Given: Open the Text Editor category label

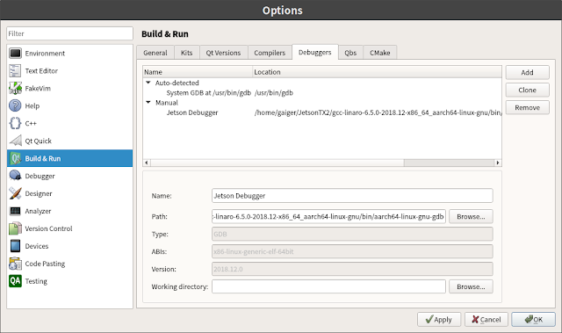Looking at the screenshot, I should (x=41, y=71).
